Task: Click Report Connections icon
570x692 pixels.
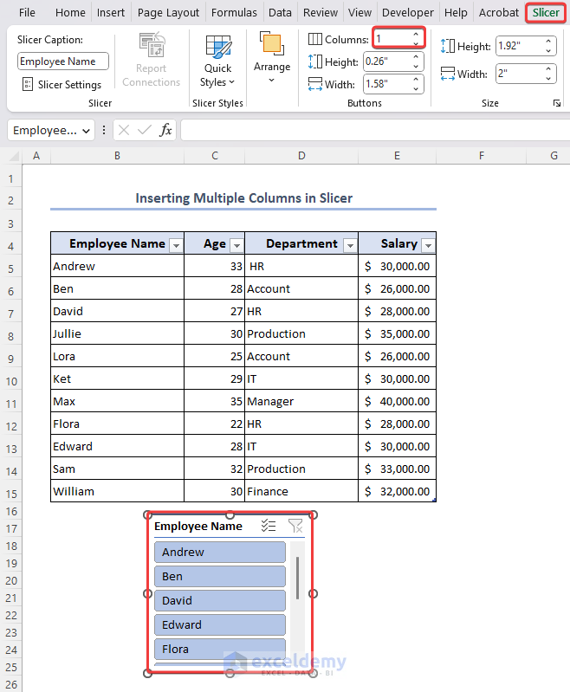Action: (151, 61)
